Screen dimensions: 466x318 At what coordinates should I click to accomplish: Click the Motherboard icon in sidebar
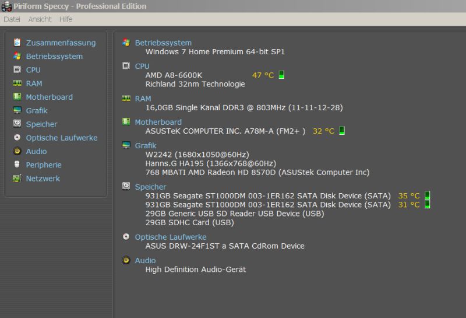(x=17, y=96)
